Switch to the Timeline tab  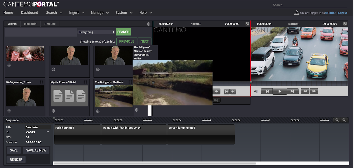click(x=50, y=24)
